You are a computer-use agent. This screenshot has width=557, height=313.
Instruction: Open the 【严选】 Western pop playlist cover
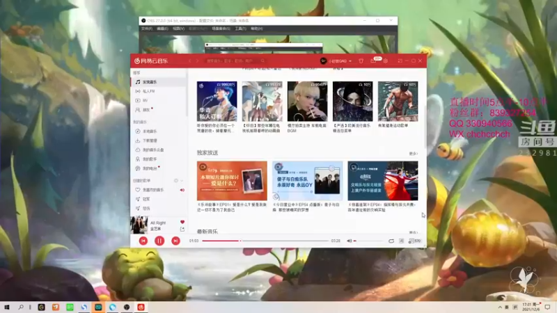353,102
